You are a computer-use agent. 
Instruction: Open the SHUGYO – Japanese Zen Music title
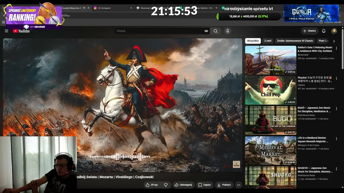pos(315,170)
